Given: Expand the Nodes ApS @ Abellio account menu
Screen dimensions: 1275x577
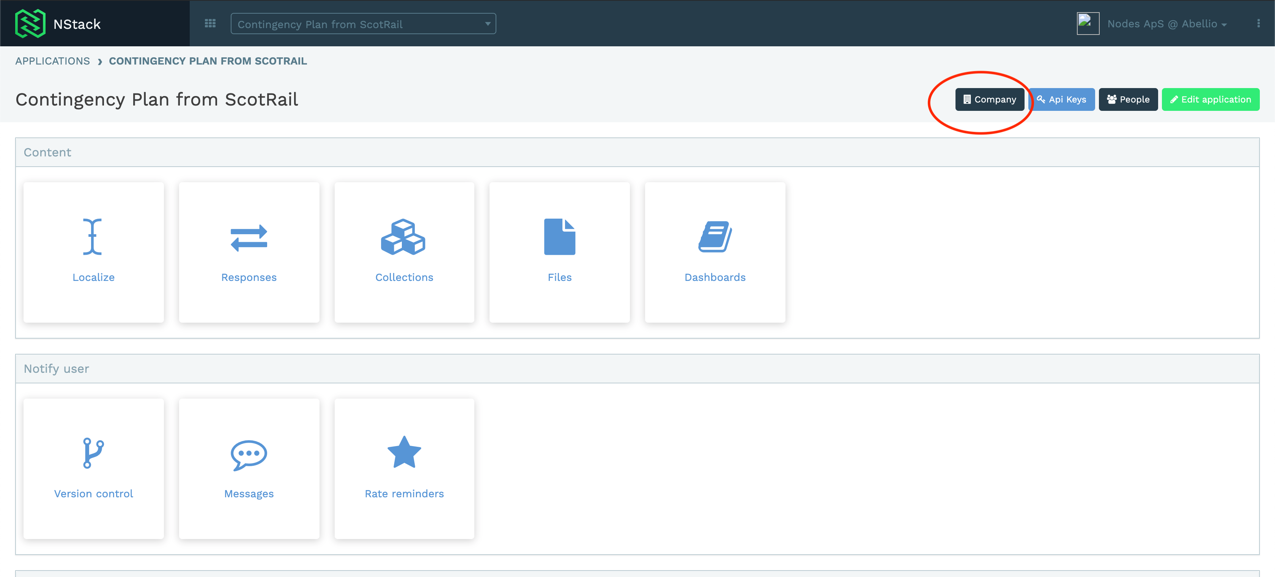Looking at the screenshot, I should point(1166,24).
